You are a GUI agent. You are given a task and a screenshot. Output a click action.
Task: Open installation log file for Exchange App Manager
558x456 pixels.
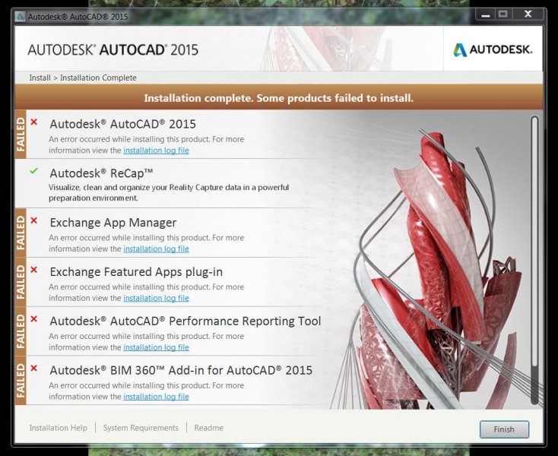(x=156, y=249)
